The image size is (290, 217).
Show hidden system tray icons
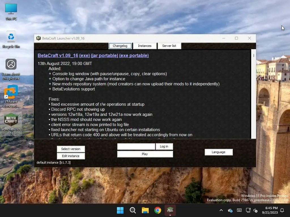point(221,210)
